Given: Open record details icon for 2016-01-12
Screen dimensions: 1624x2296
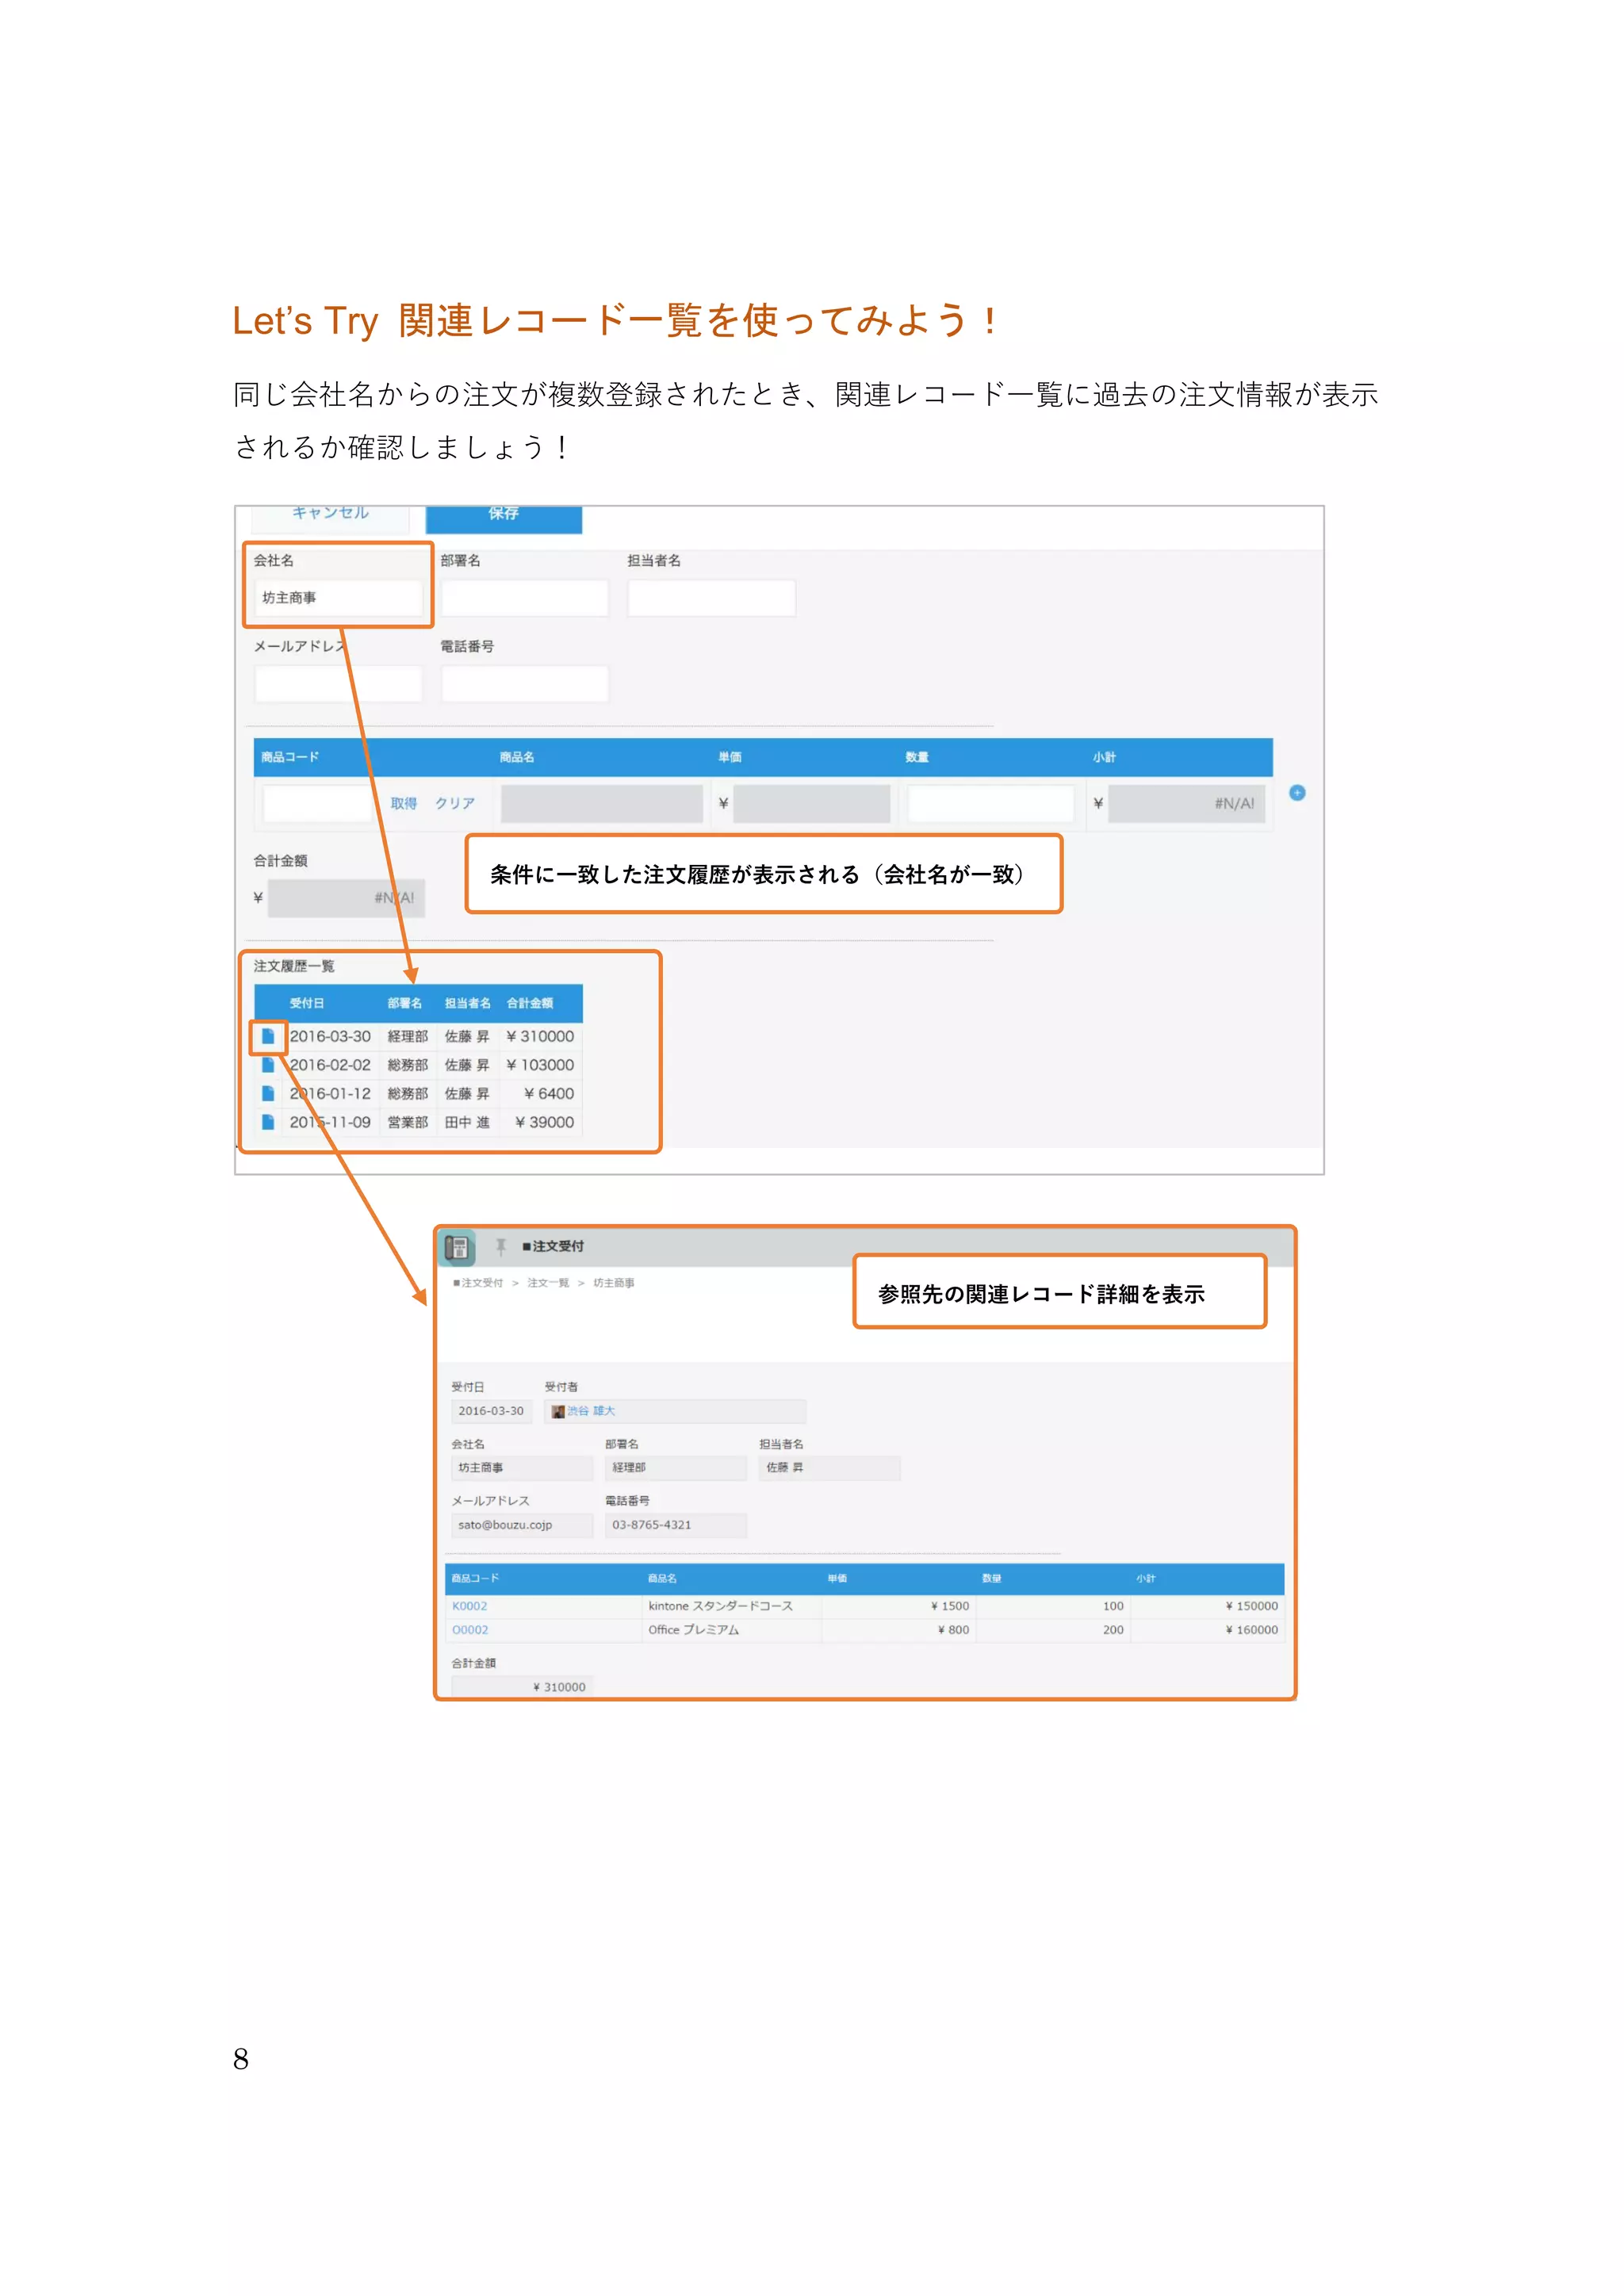Looking at the screenshot, I should (268, 1094).
